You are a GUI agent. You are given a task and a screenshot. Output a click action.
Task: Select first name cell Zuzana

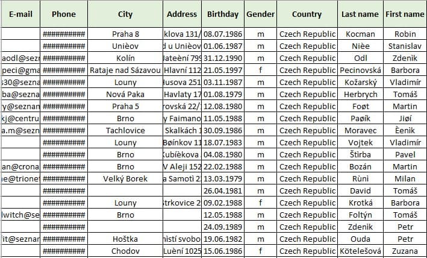(x=405, y=251)
